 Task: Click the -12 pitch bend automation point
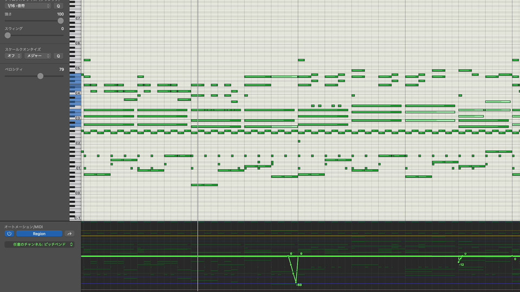459,262
